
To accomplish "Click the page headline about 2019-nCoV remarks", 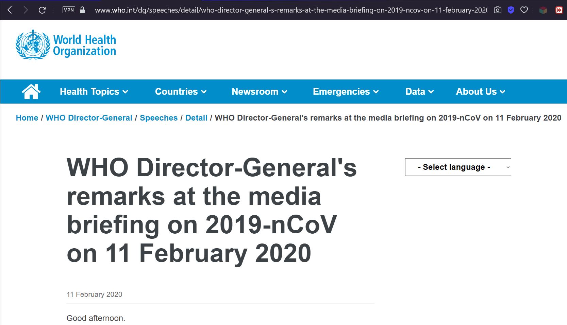I will pos(212,210).
